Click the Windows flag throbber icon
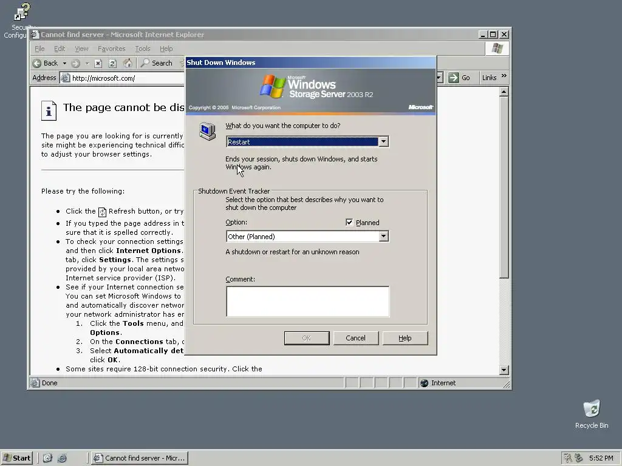 [497, 49]
